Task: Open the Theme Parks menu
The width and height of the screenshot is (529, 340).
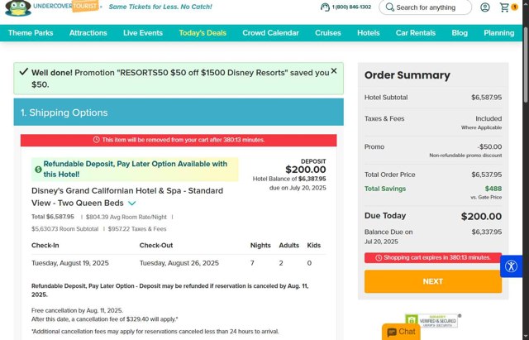Action: coord(31,33)
